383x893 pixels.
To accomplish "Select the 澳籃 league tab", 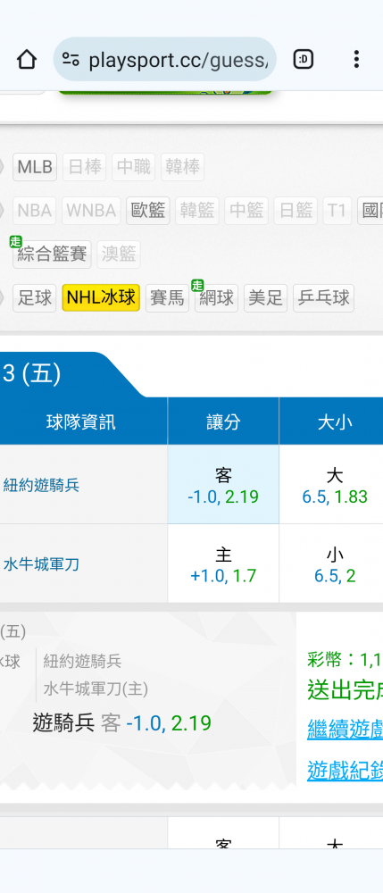I will tap(119, 255).
